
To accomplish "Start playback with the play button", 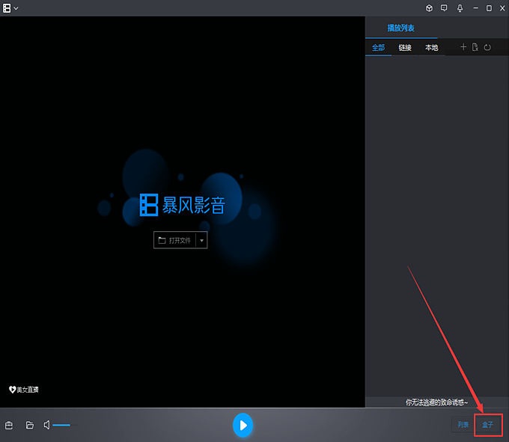I will [243, 425].
